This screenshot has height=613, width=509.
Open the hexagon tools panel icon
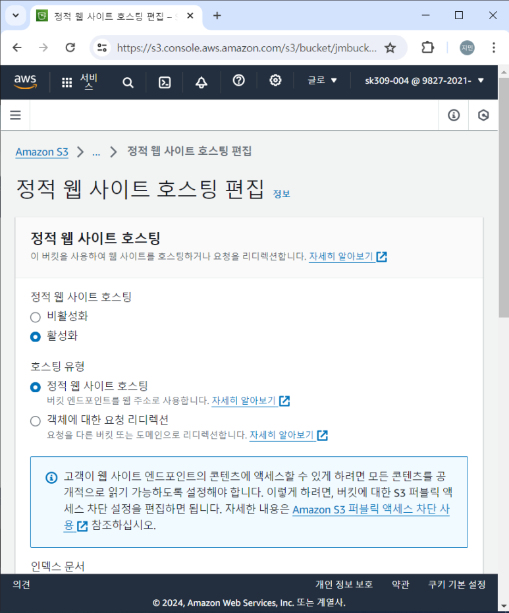[483, 115]
